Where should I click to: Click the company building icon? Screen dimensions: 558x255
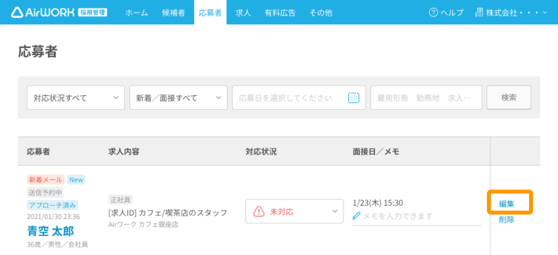click(479, 12)
